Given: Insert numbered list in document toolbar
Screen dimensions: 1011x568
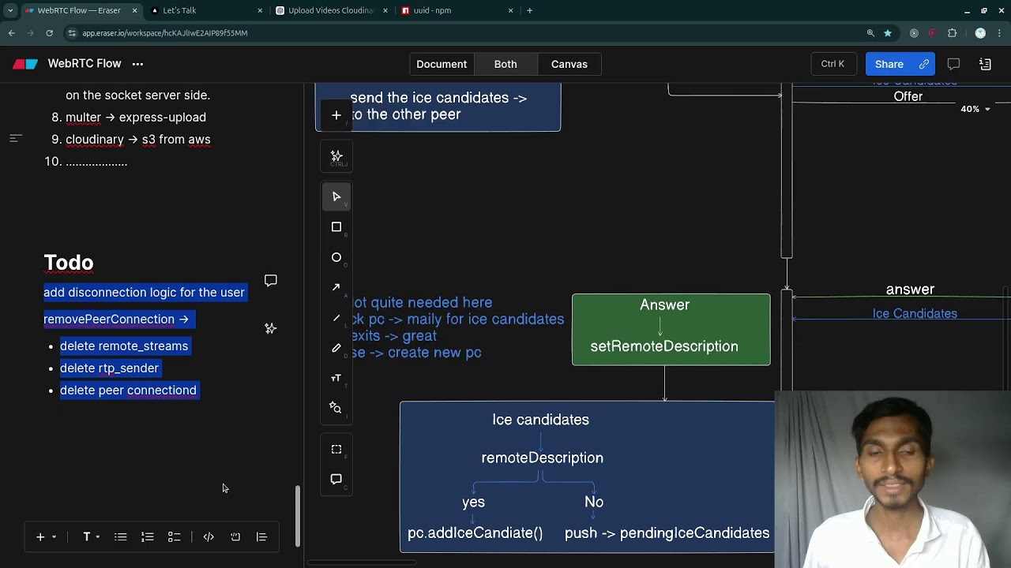Looking at the screenshot, I should tap(148, 537).
